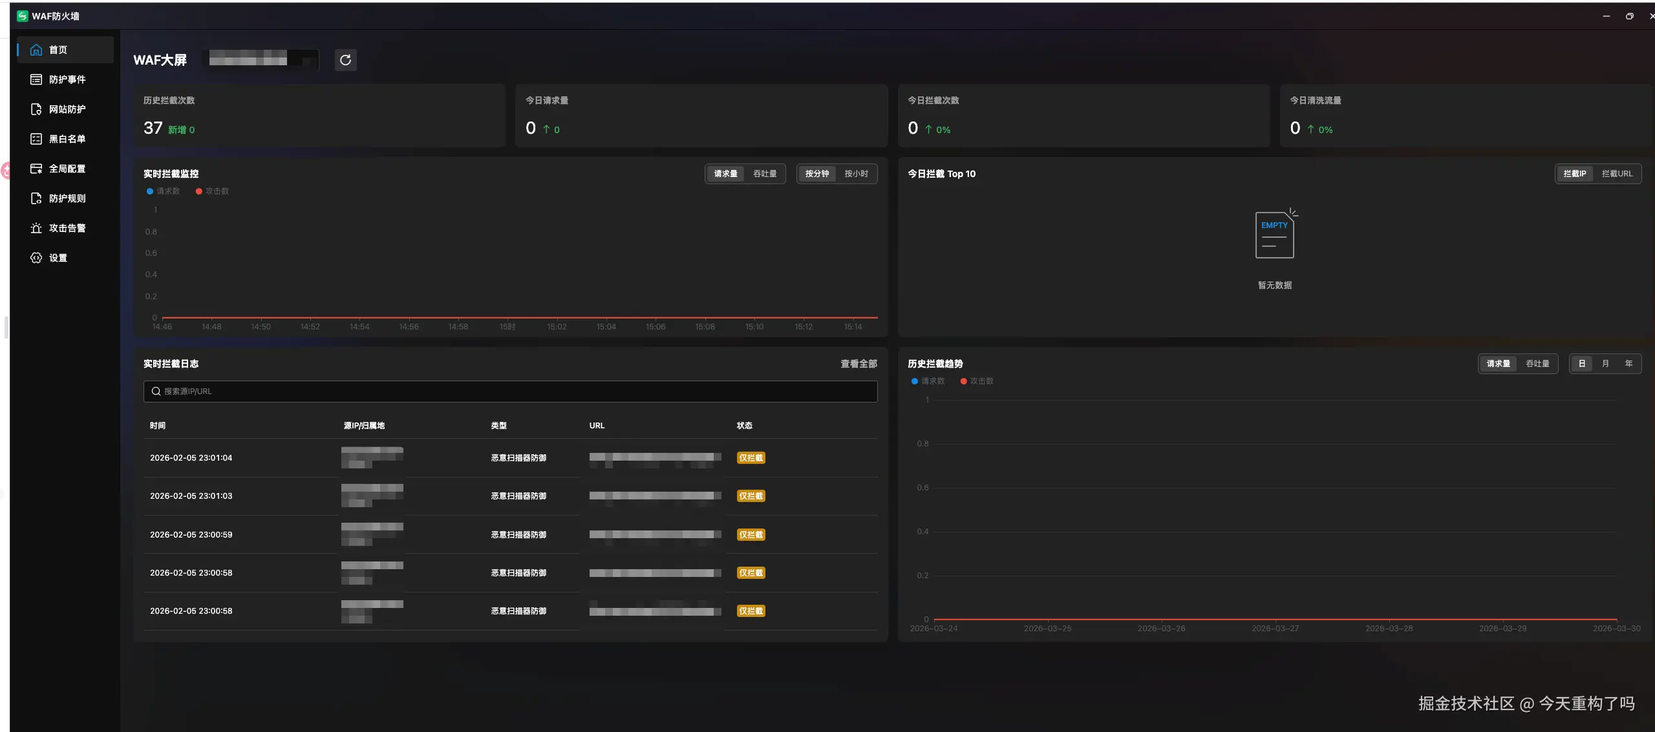
Task: Switch history trend to 吞吐量
Action: click(x=1537, y=364)
